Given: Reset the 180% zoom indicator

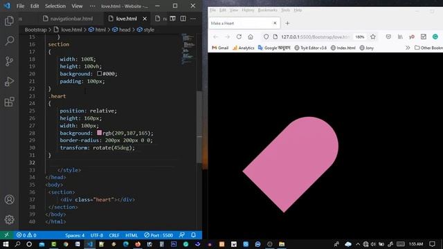Looking at the screenshot, I should [360, 37].
